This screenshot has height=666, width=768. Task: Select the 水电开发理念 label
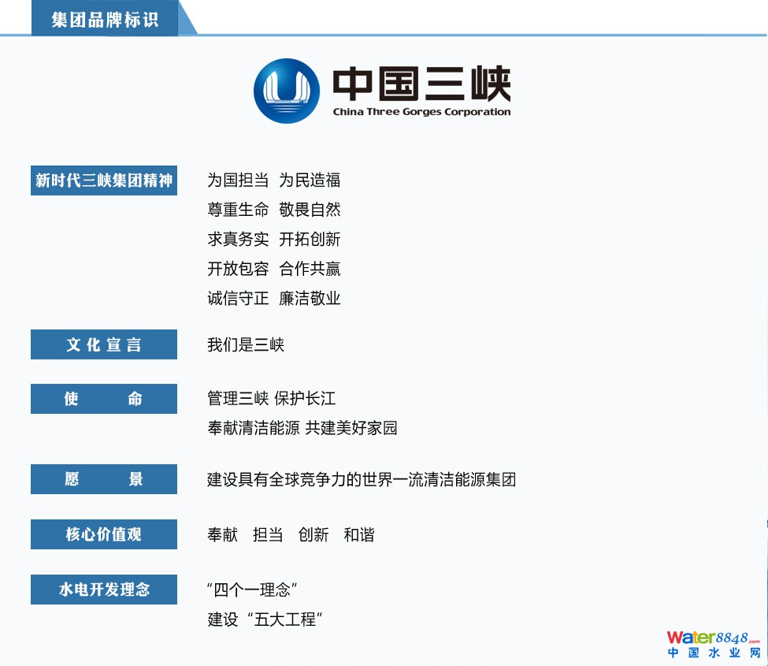coord(104,590)
